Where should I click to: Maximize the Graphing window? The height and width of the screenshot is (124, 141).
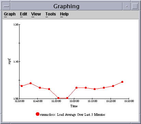pyautogui.click(x=135, y=6)
